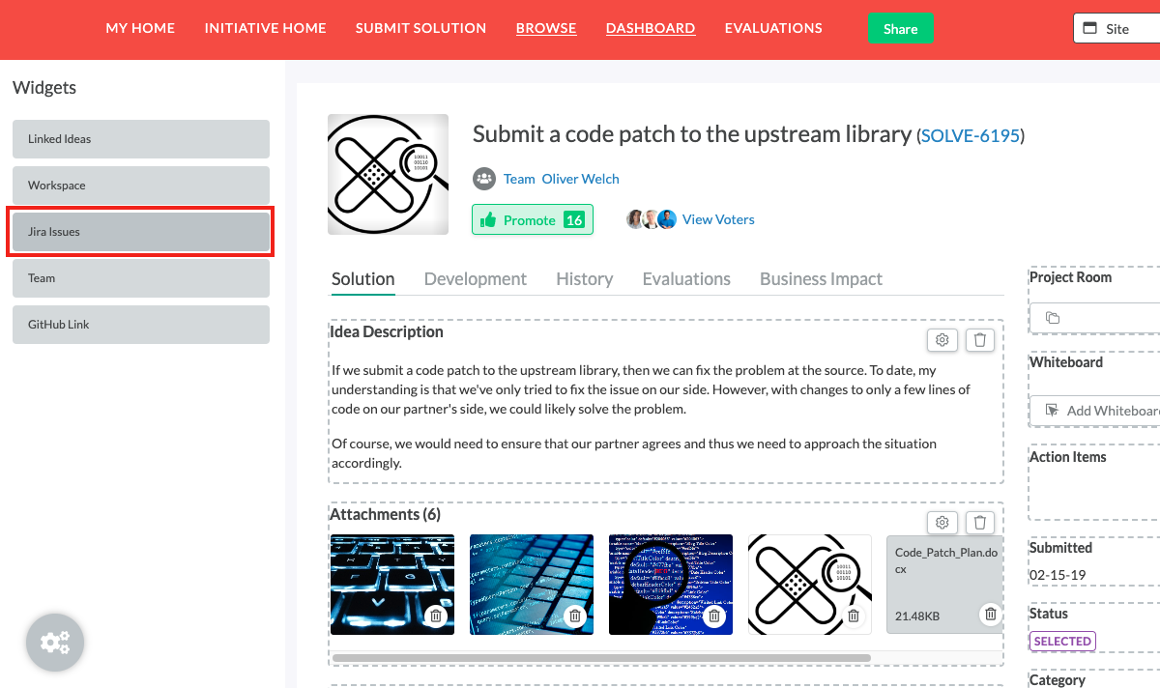Click the Attachments section trash delete icon
Screen dimensions: 1160x688
(980, 523)
